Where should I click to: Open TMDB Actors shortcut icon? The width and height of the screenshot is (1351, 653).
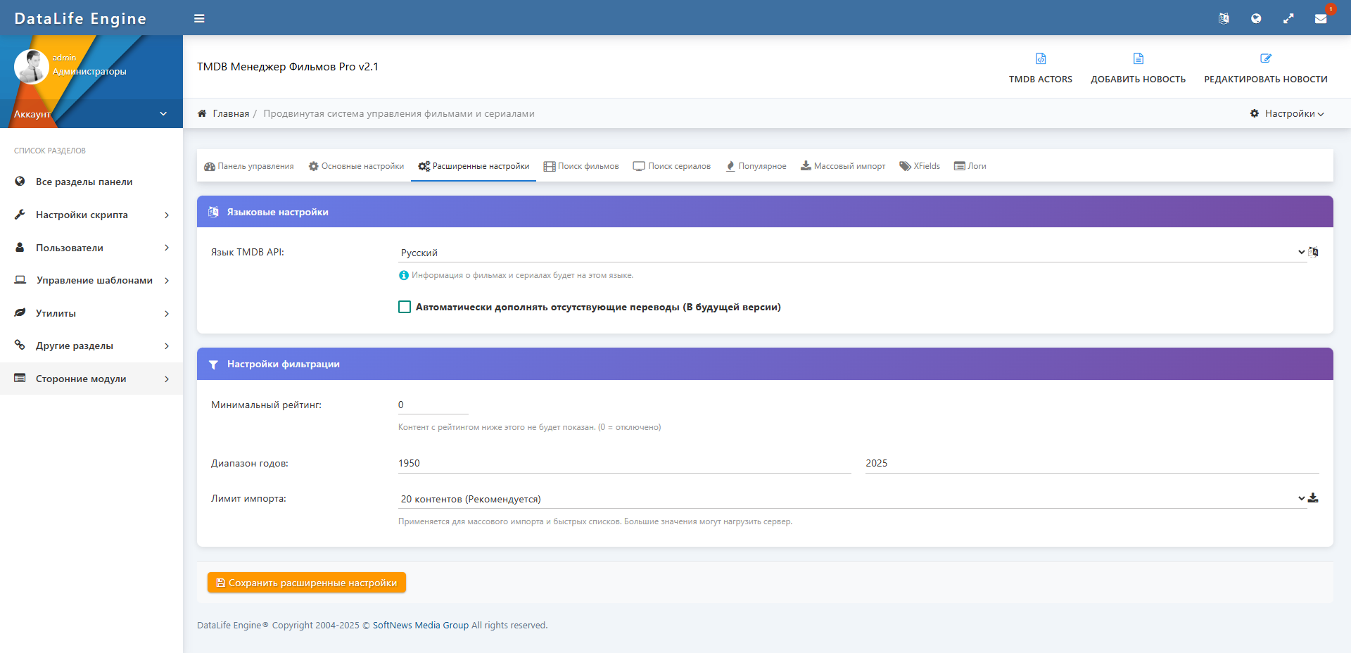[x=1040, y=59]
